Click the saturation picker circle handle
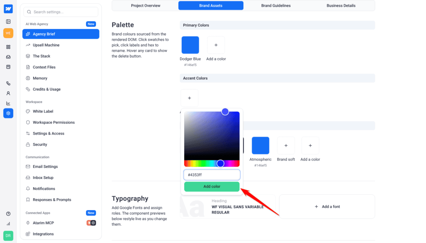The height and width of the screenshot is (243, 426). (225, 111)
